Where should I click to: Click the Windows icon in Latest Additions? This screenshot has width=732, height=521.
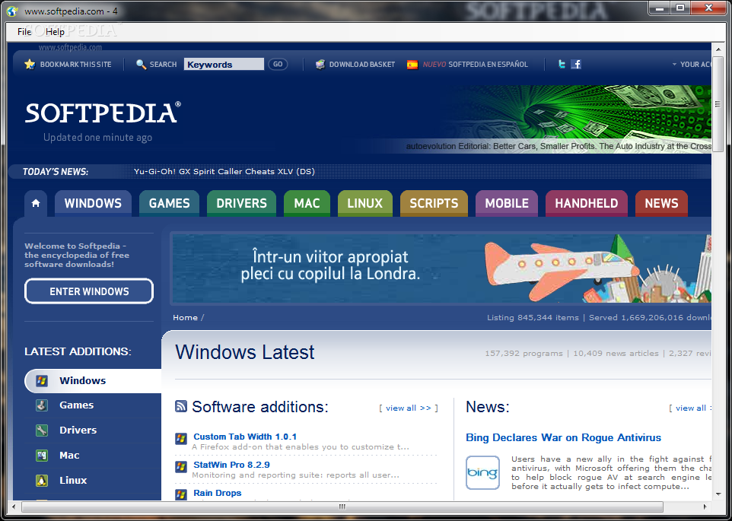[42, 380]
